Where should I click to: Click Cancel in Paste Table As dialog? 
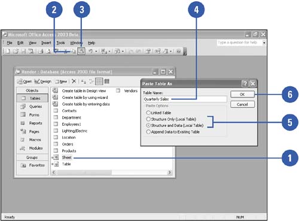click(242, 104)
